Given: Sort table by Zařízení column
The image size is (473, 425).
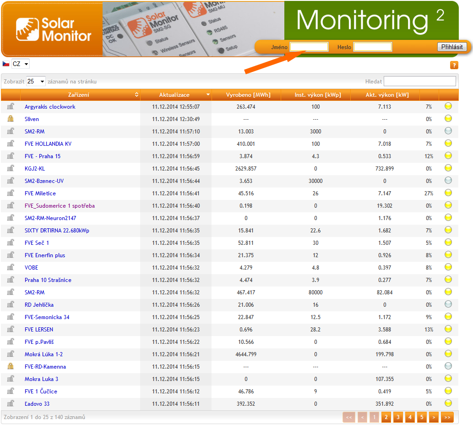Looking at the screenshot, I should pyautogui.click(x=79, y=95).
